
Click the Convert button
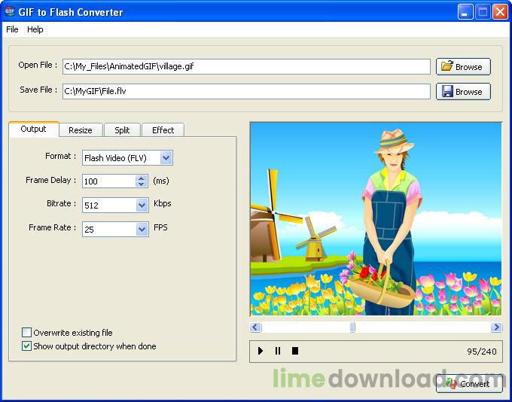click(x=468, y=384)
